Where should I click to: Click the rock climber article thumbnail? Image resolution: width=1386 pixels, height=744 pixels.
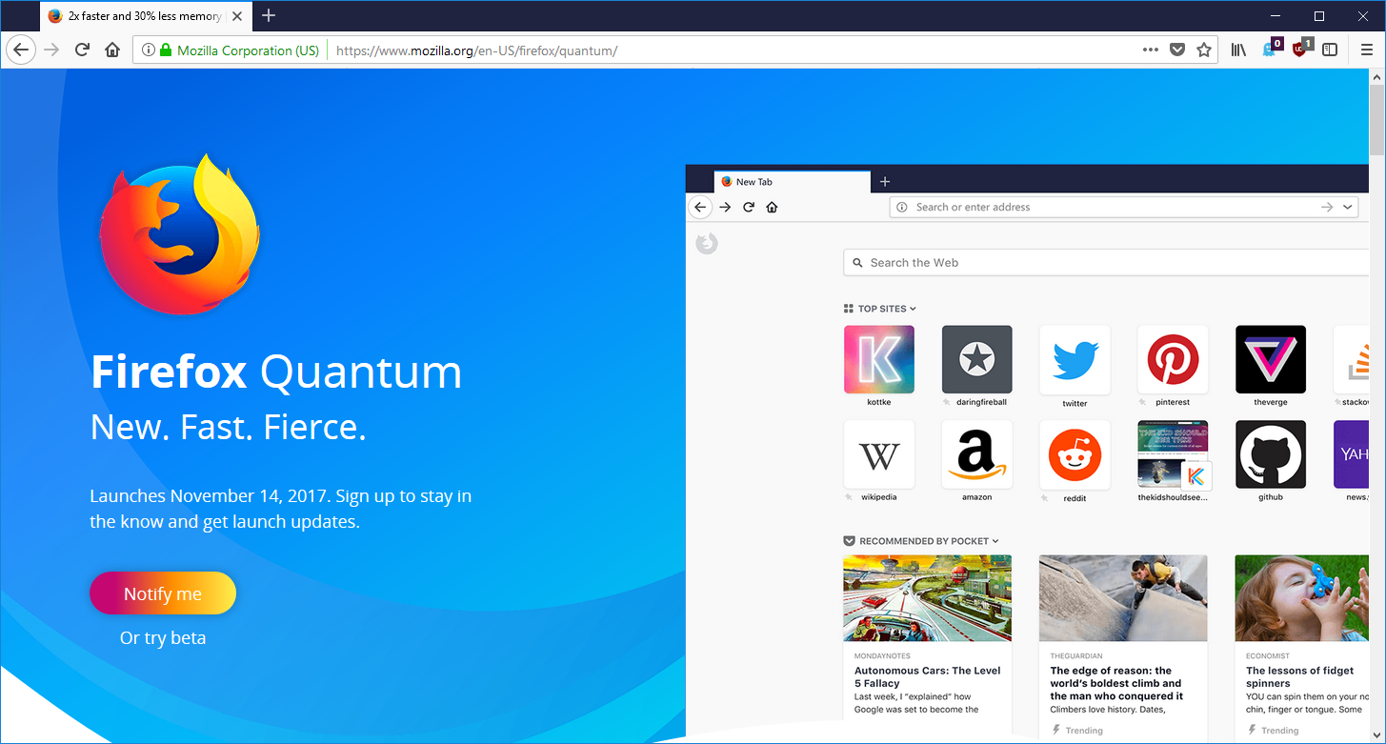pos(1123,598)
